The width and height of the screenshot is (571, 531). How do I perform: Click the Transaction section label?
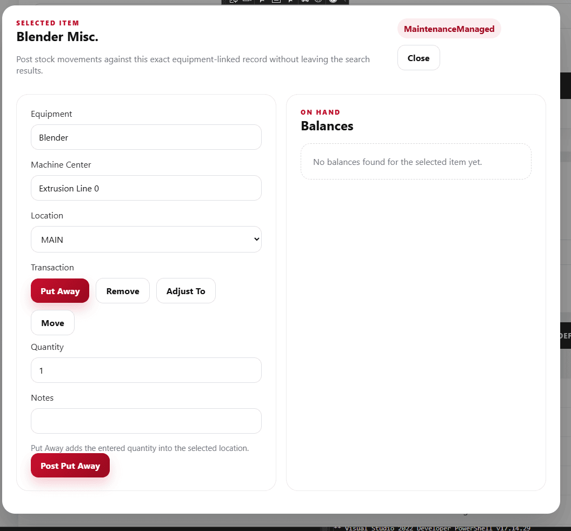pyautogui.click(x=52, y=268)
